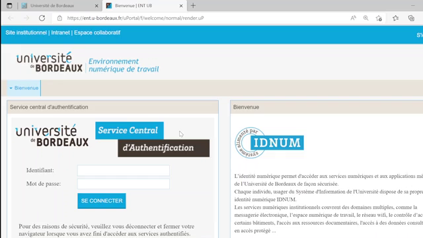The width and height of the screenshot is (423, 238).
Task: Click the IDNUM logo image
Action: pos(269,143)
